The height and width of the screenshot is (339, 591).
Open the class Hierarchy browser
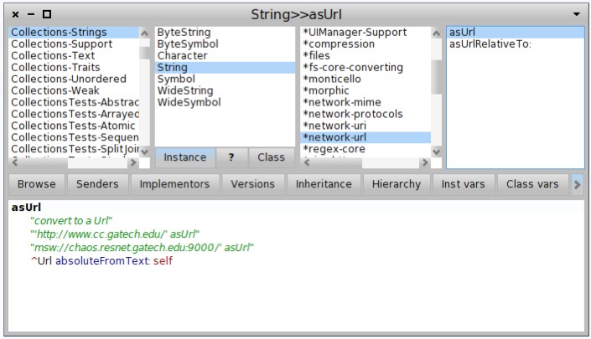tap(396, 184)
